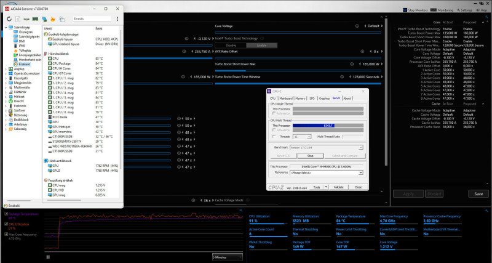Select Disable for Intel Turbo Boost Technology

(x=231, y=45)
